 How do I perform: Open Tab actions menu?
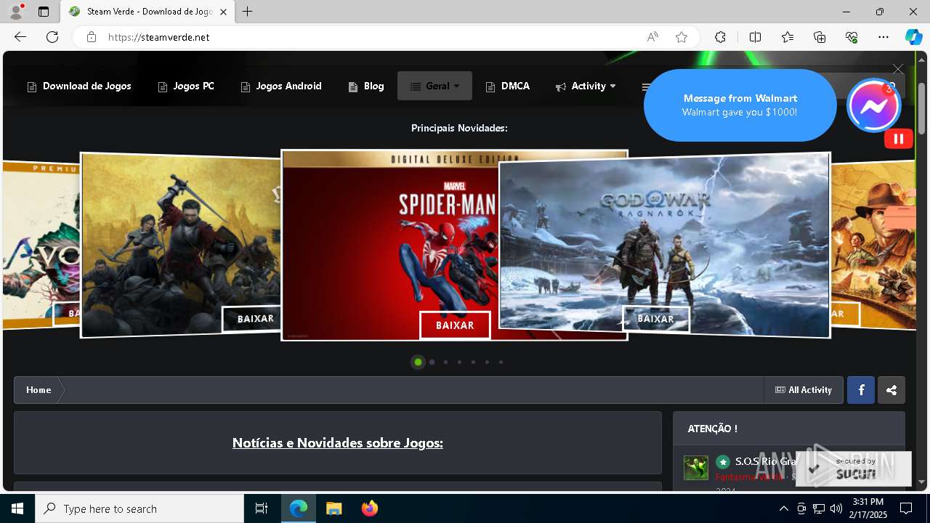coord(44,12)
